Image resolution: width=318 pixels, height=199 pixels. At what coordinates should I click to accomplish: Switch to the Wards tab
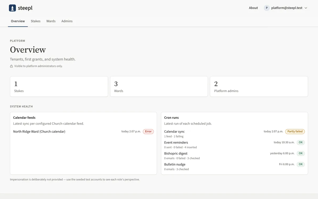[x=51, y=21]
